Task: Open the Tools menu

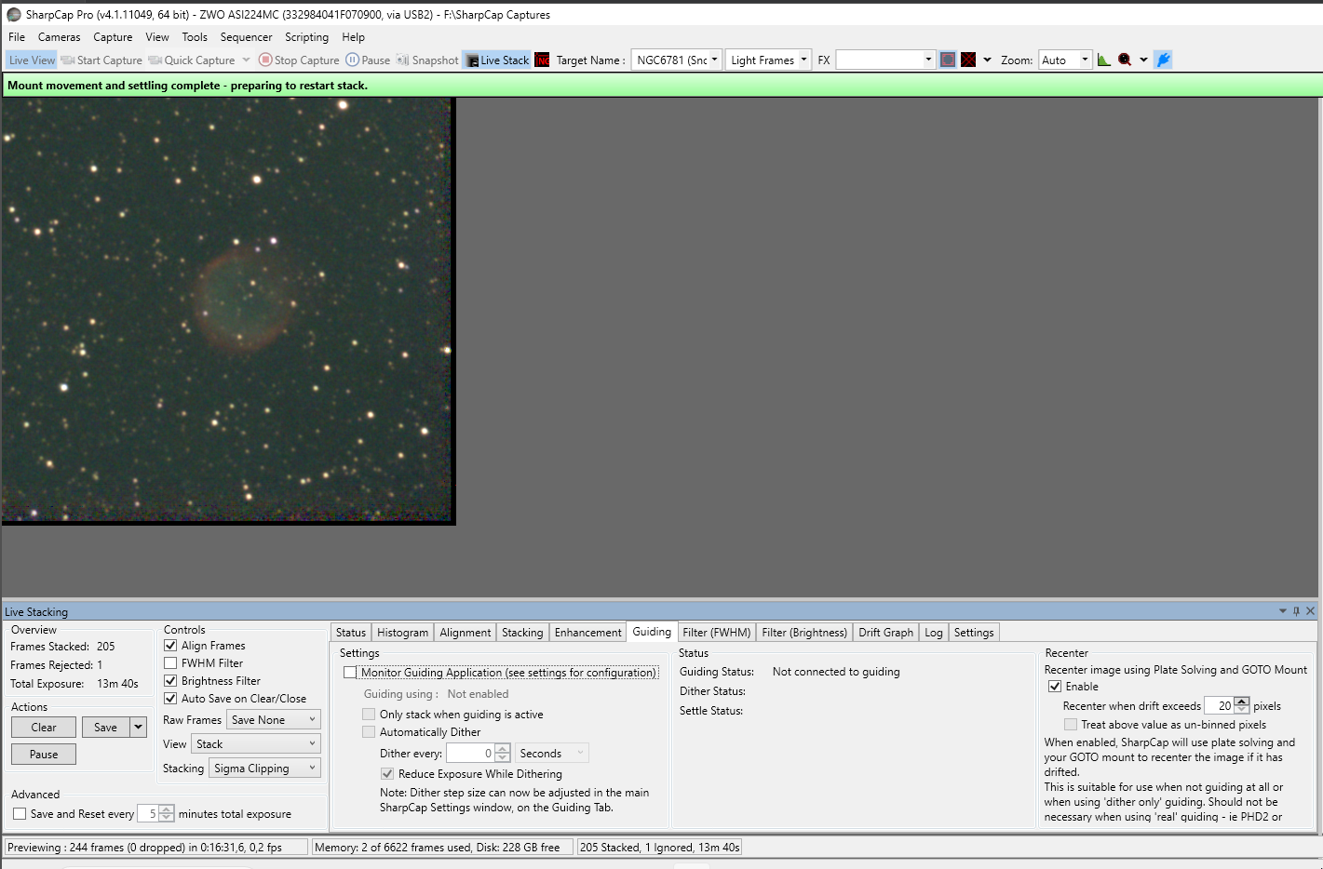Action: [x=195, y=37]
